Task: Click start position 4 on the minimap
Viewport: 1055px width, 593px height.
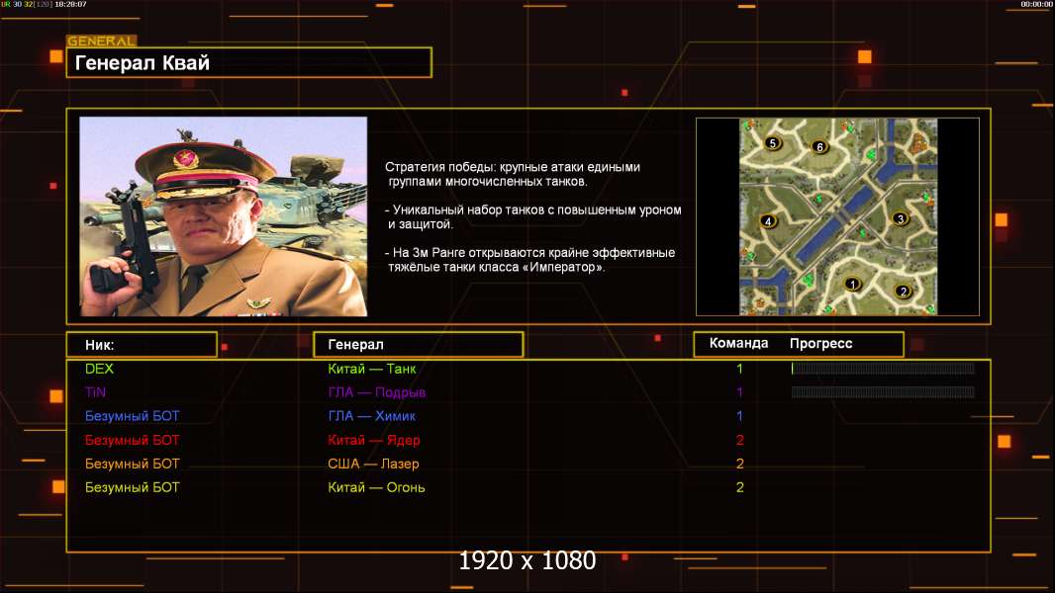Action: point(768,221)
